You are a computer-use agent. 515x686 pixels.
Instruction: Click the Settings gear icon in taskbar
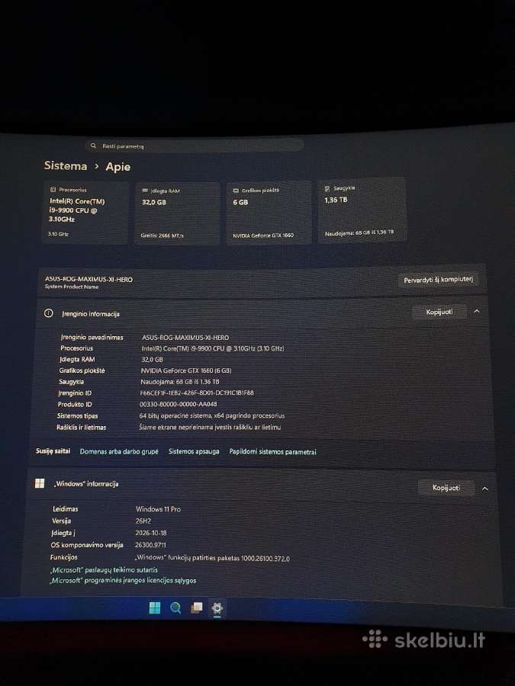[217, 608]
